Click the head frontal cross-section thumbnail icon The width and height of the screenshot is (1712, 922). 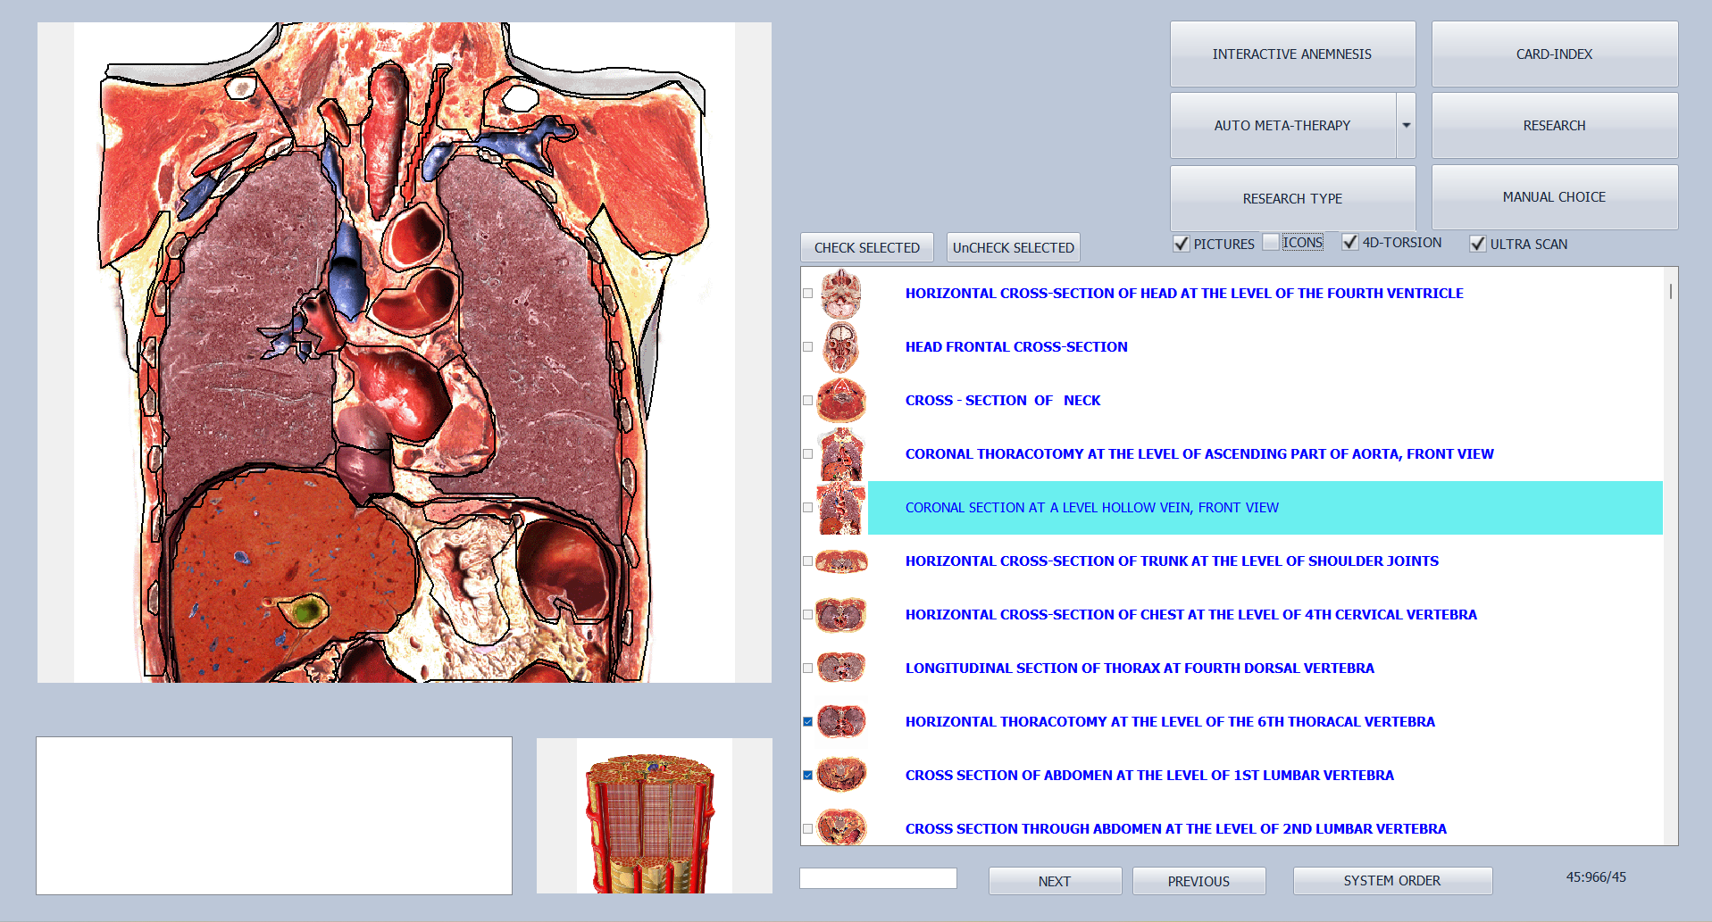(x=841, y=347)
